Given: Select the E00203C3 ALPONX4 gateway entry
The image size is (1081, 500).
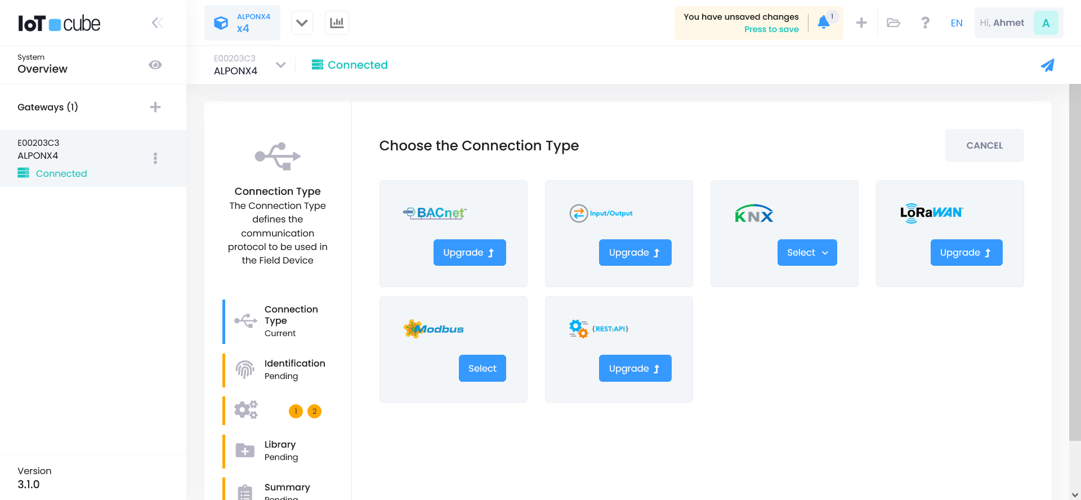Looking at the screenshot, I should click(x=93, y=158).
